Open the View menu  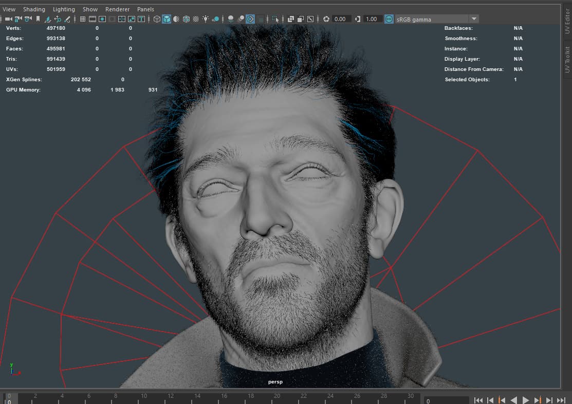coord(9,9)
